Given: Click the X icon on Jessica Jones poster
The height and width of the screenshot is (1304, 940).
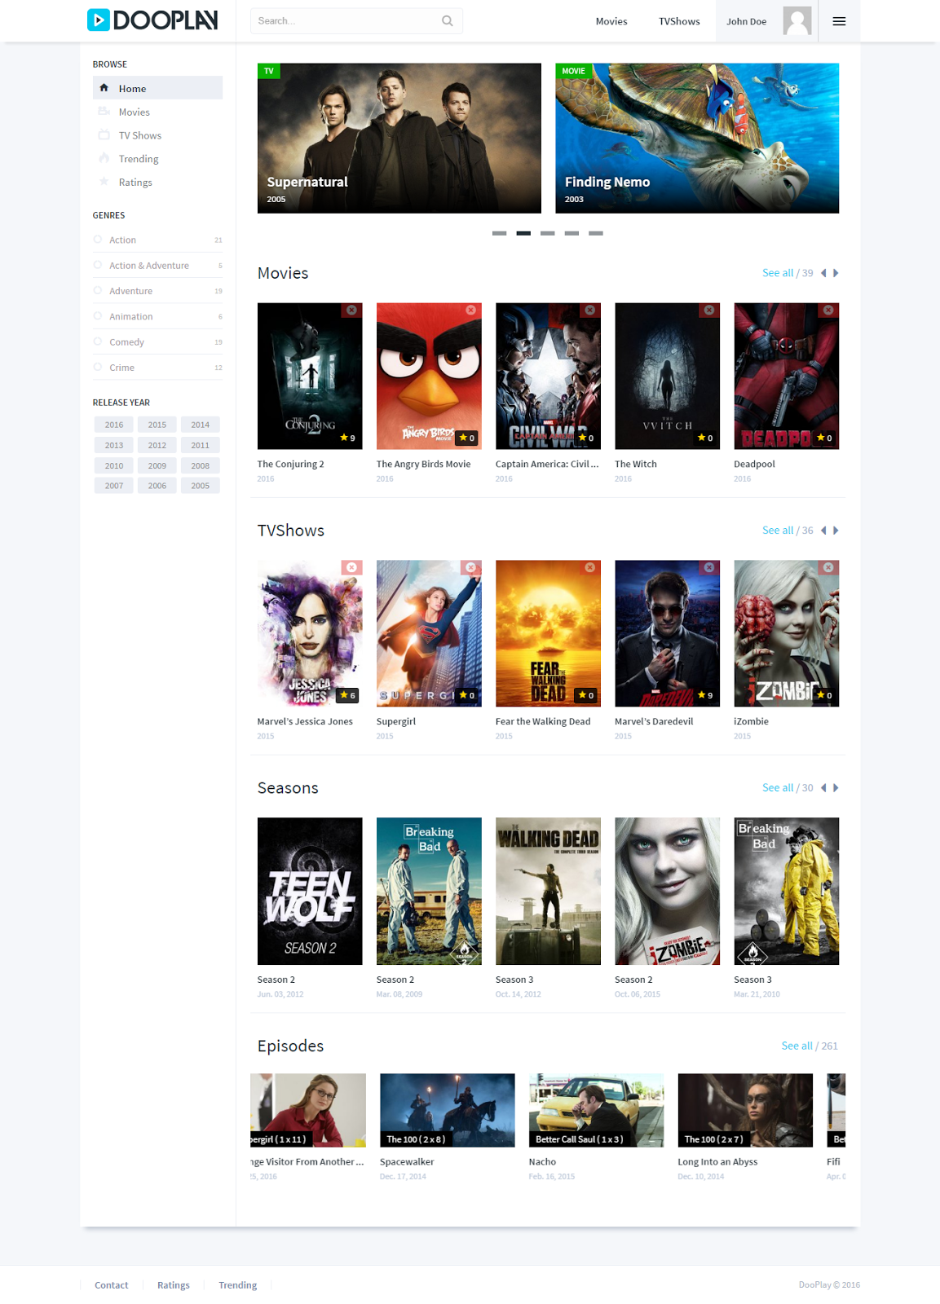Looking at the screenshot, I should (x=351, y=567).
